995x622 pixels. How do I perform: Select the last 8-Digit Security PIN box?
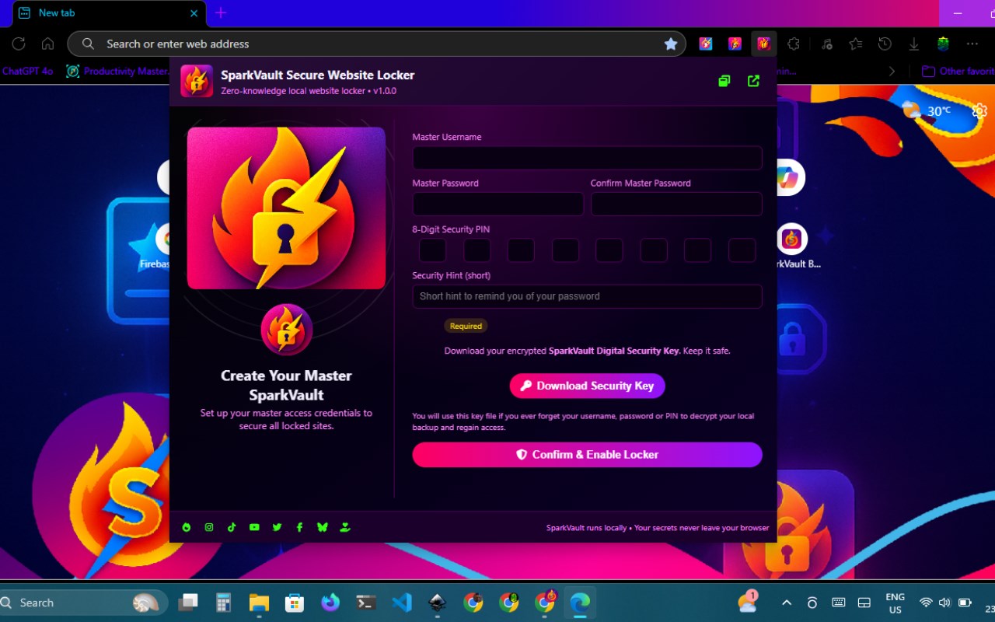(742, 250)
